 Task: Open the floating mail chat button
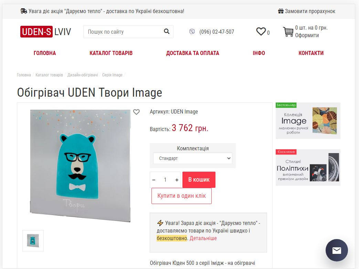pyautogui.click(x=337, y=250)
